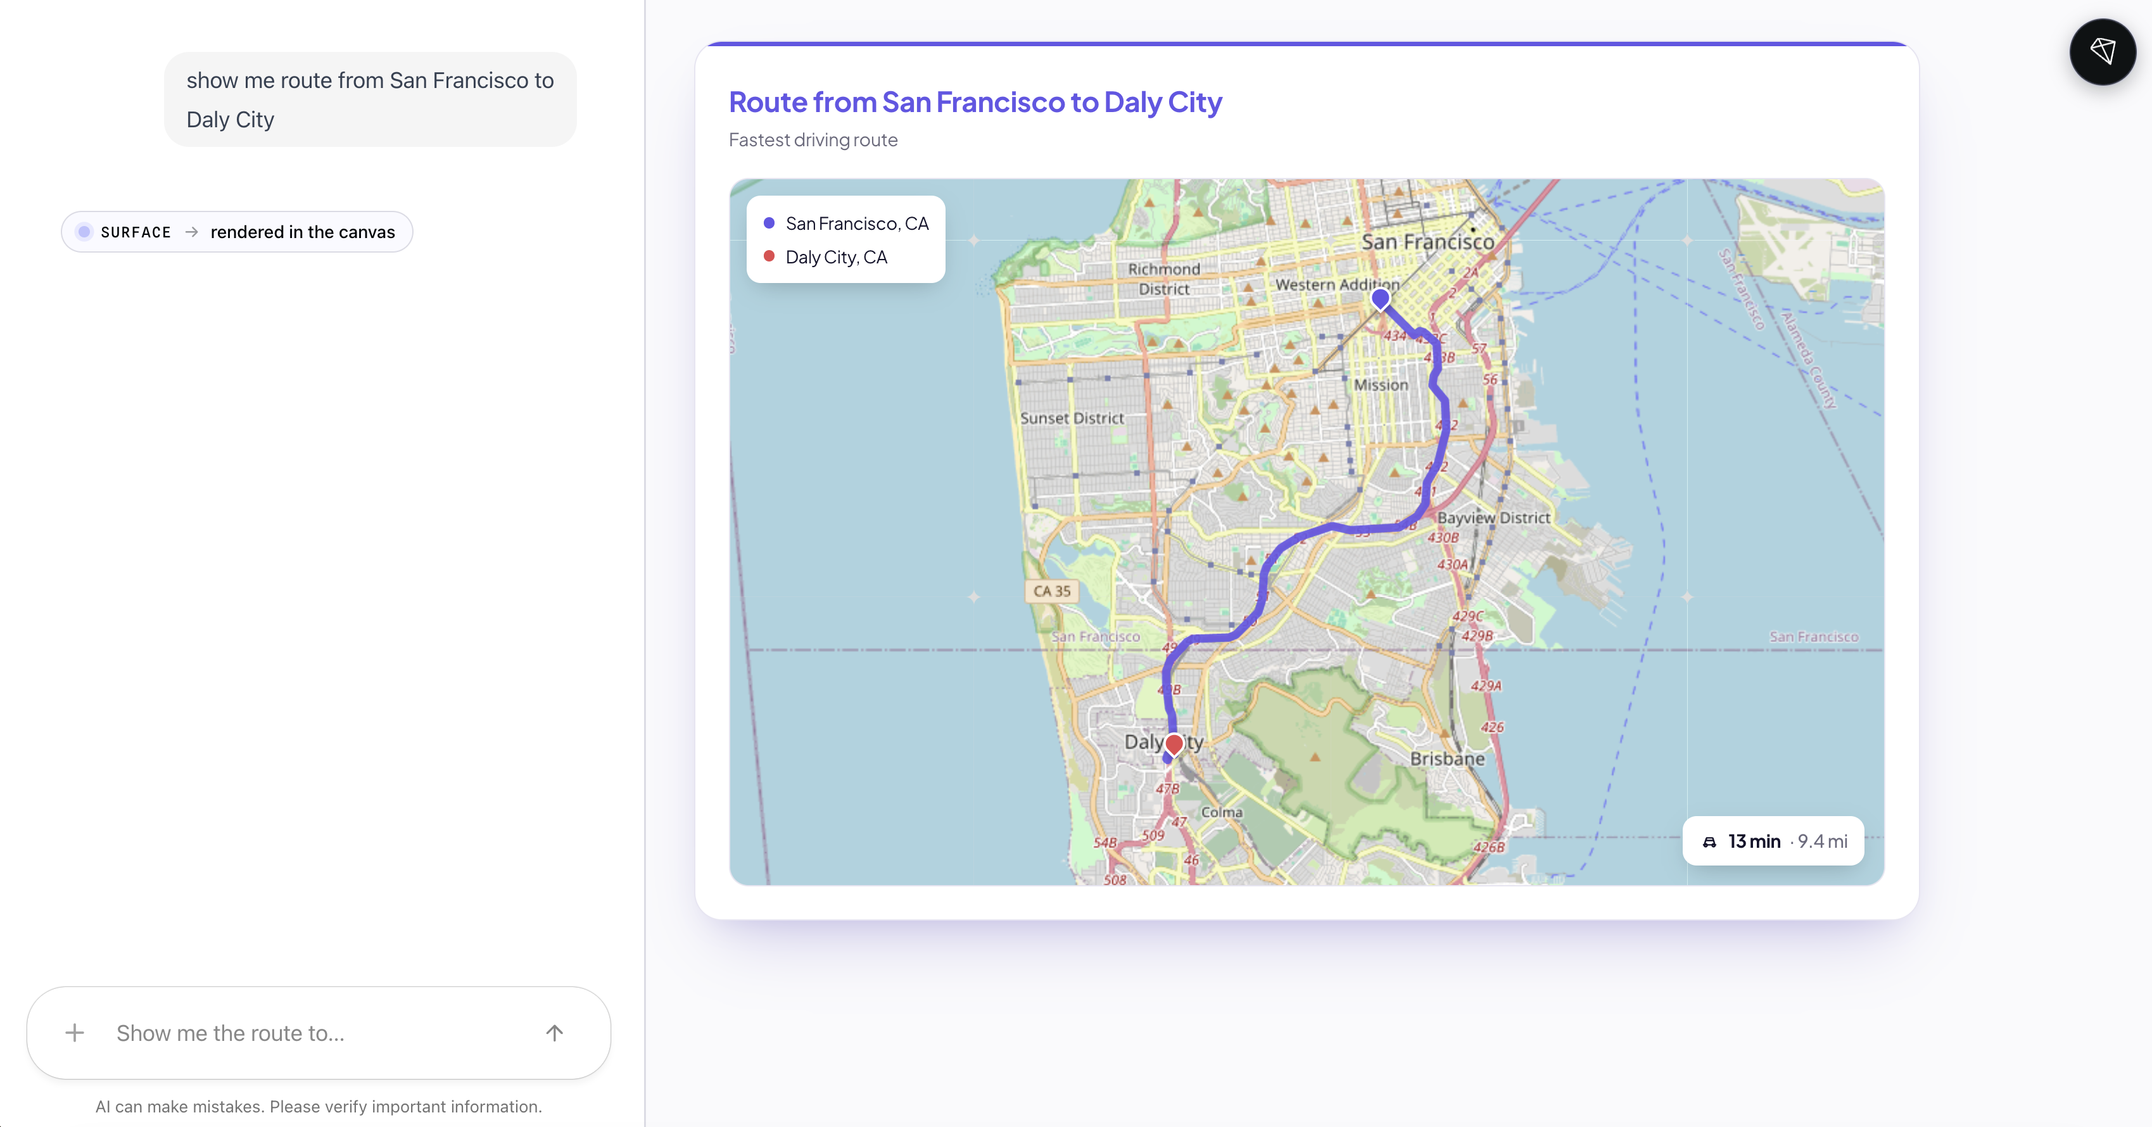2152x1127 pixels.
Task: Click the purple dot beside San Francisco, CA
Action: coord(769,223)
